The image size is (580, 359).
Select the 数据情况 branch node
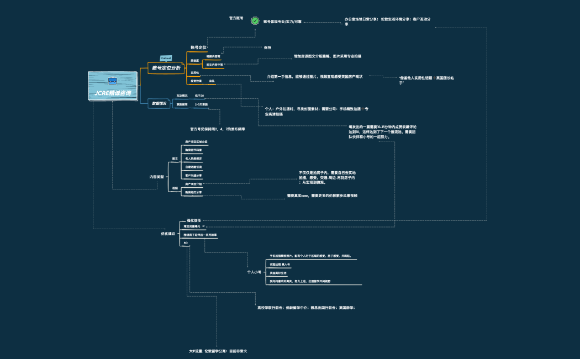coord(159,103)
